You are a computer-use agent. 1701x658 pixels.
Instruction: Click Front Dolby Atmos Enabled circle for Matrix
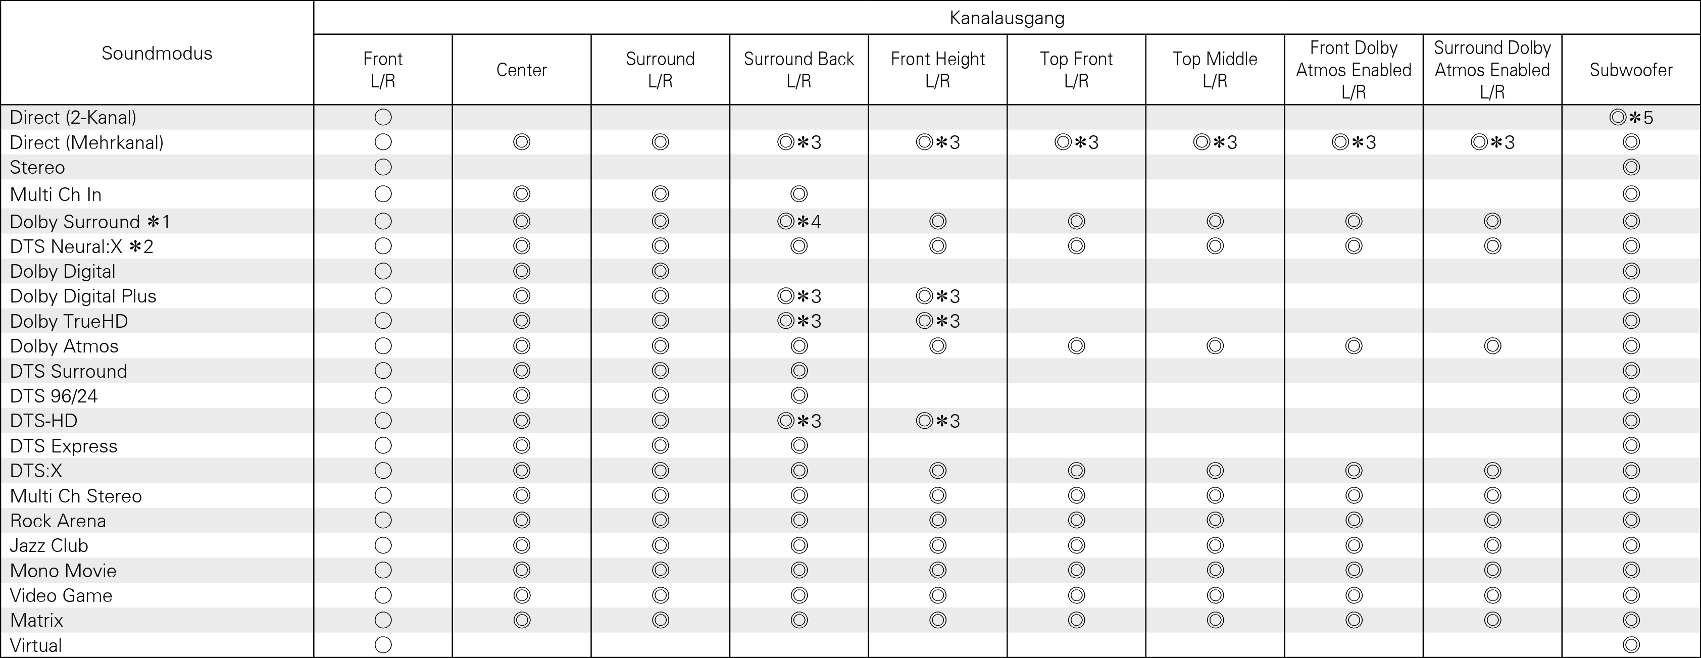pyautogui.click(x=1354, y=621)
